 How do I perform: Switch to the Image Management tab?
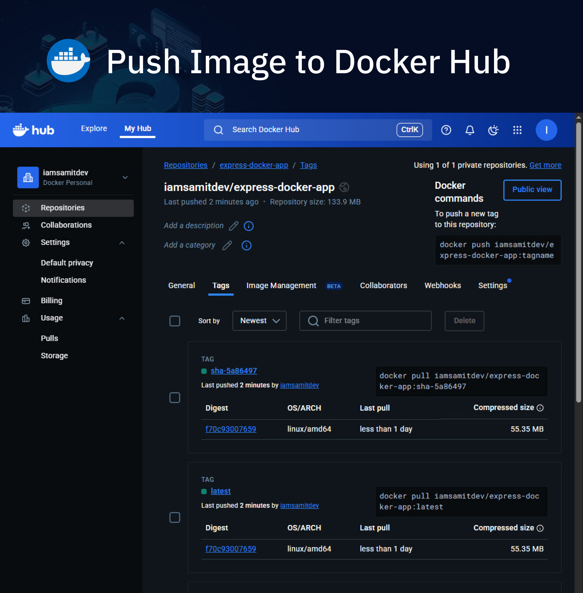point(281,286)
